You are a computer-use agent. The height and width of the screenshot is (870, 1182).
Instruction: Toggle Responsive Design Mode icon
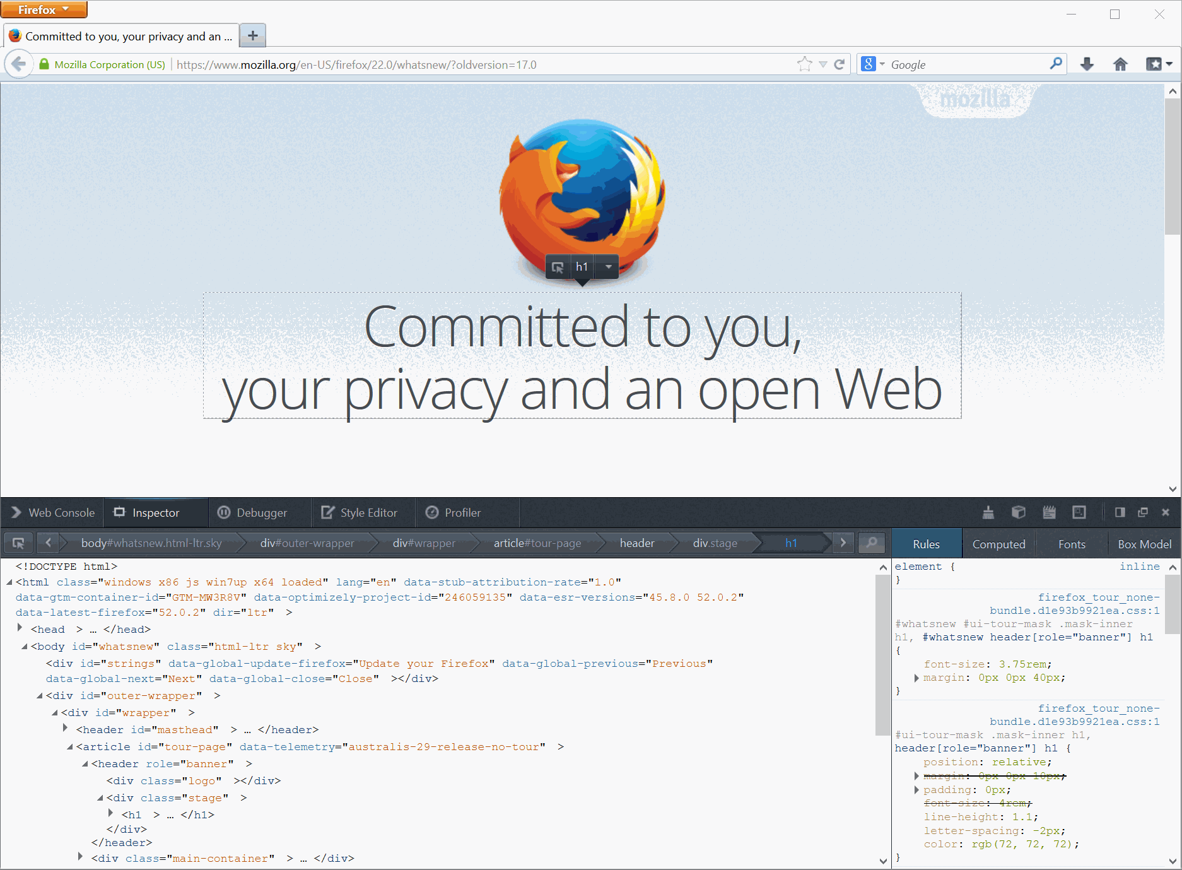click(x=1079, y=512)
